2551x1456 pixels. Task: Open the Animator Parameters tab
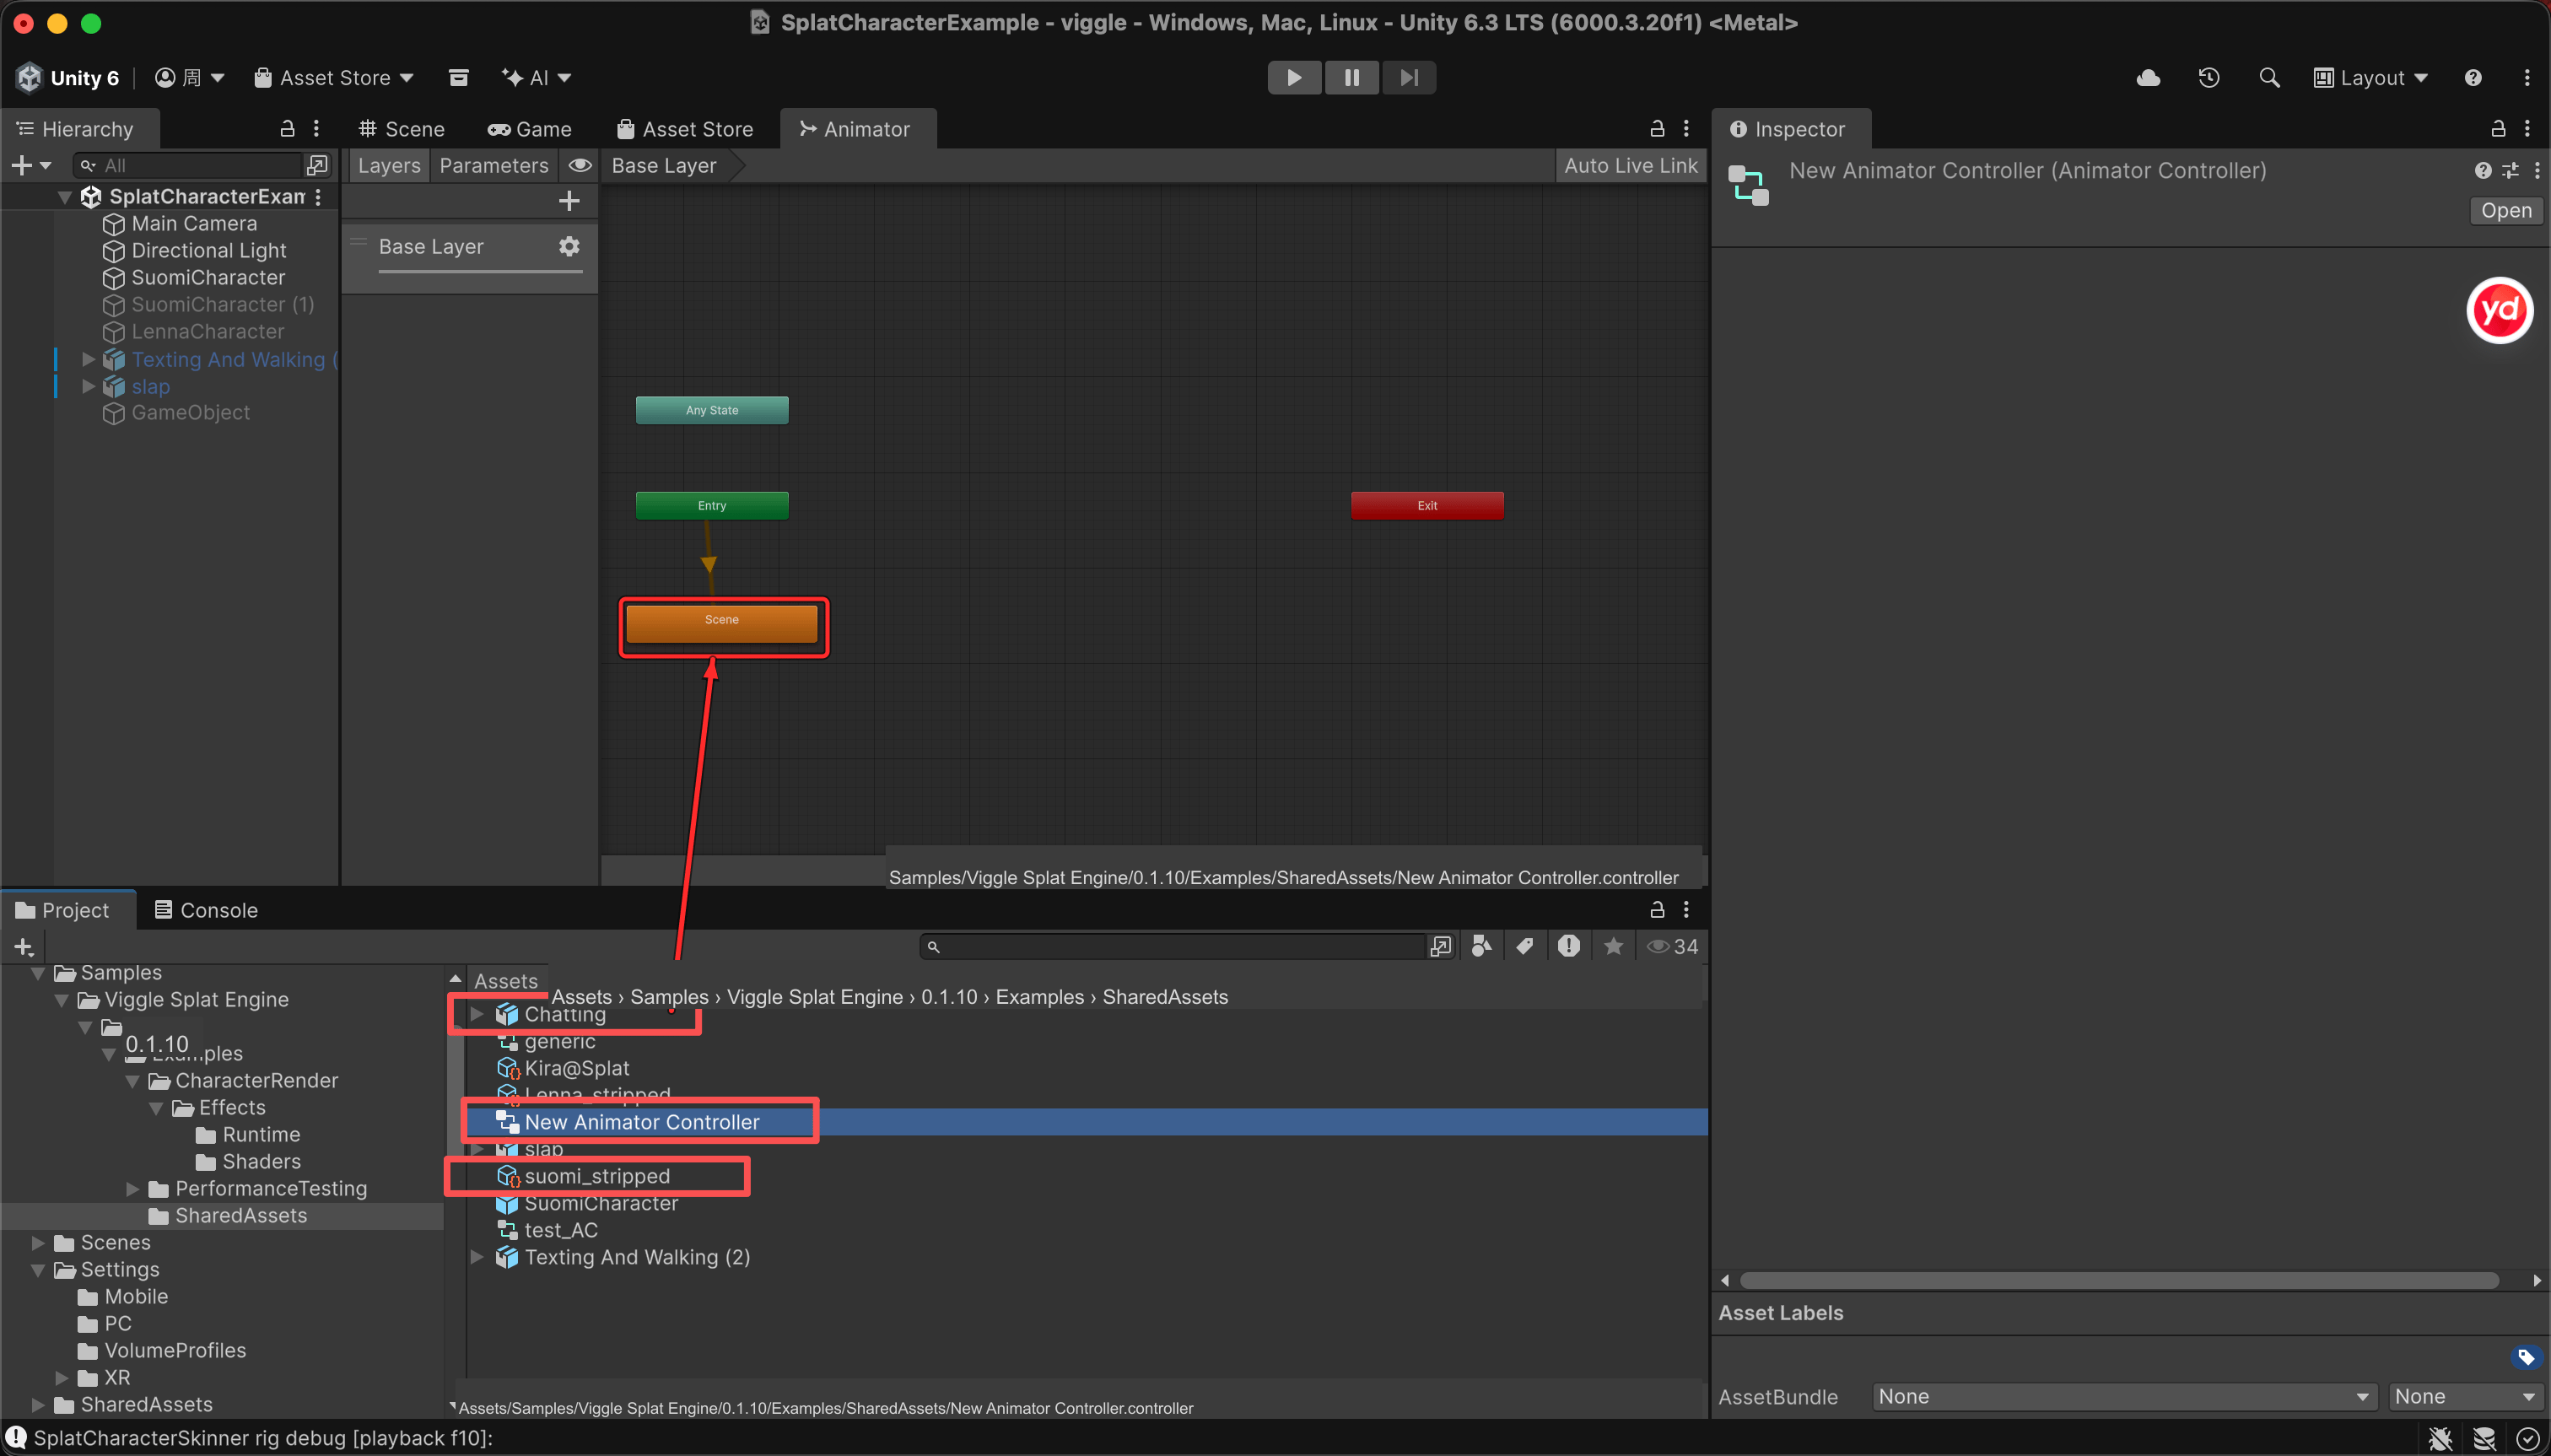(494, 166)
